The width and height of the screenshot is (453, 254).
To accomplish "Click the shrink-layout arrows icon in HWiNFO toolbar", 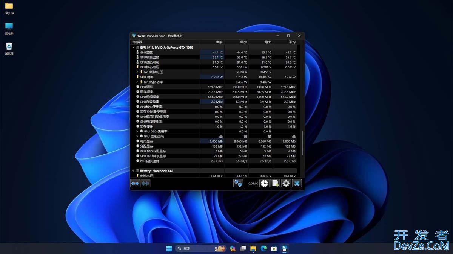I will (x=145, y=183).
